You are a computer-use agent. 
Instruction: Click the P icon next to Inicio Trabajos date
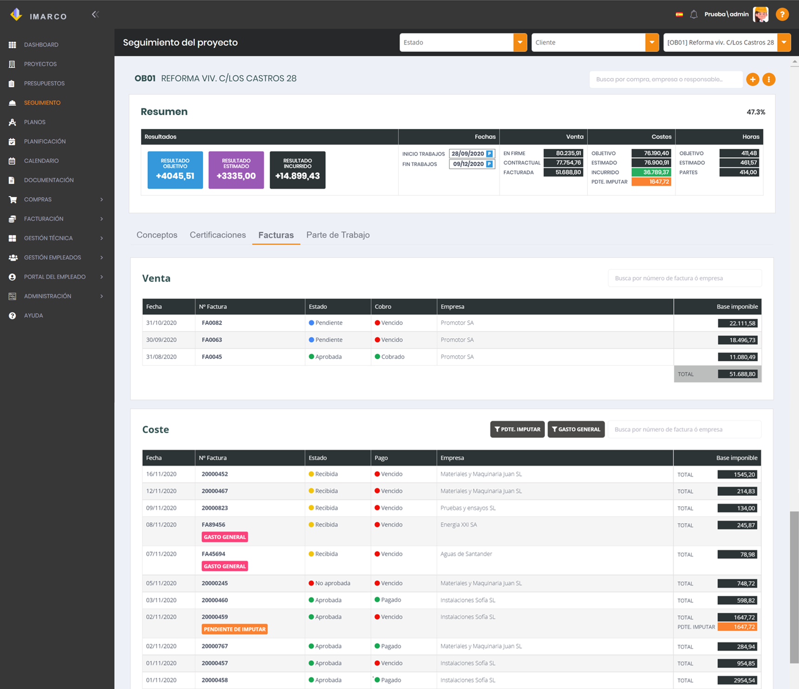click(490, 154)
